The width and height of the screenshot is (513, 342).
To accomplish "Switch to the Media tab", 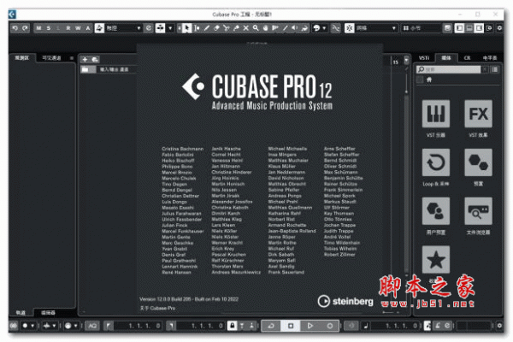I will click(x=446, y=58).
